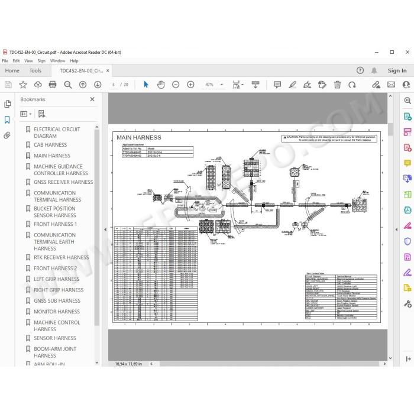Zoom out with minus button
Image resolution: width=414 pixels, height=414 pixels.
pos(176,85)
